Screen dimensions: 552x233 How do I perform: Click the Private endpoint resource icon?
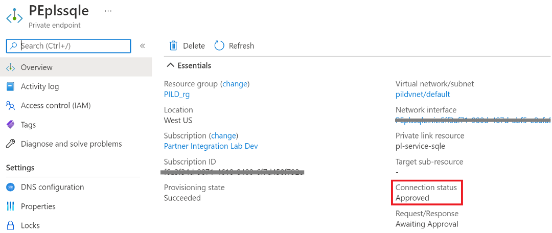(14, 16)
